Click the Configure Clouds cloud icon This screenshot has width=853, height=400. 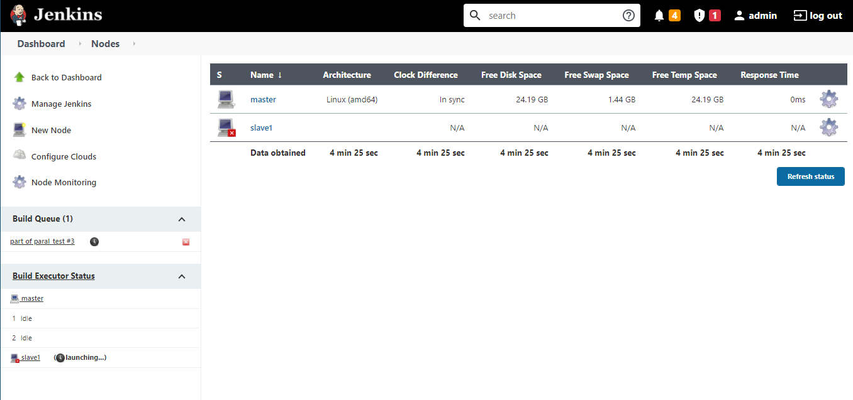click(x=20, y=155)
